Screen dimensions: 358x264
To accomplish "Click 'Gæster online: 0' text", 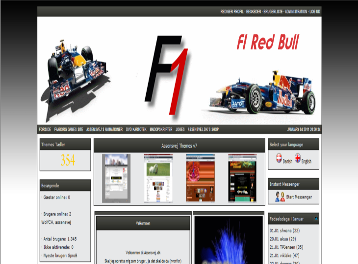I will pos(56,198).
